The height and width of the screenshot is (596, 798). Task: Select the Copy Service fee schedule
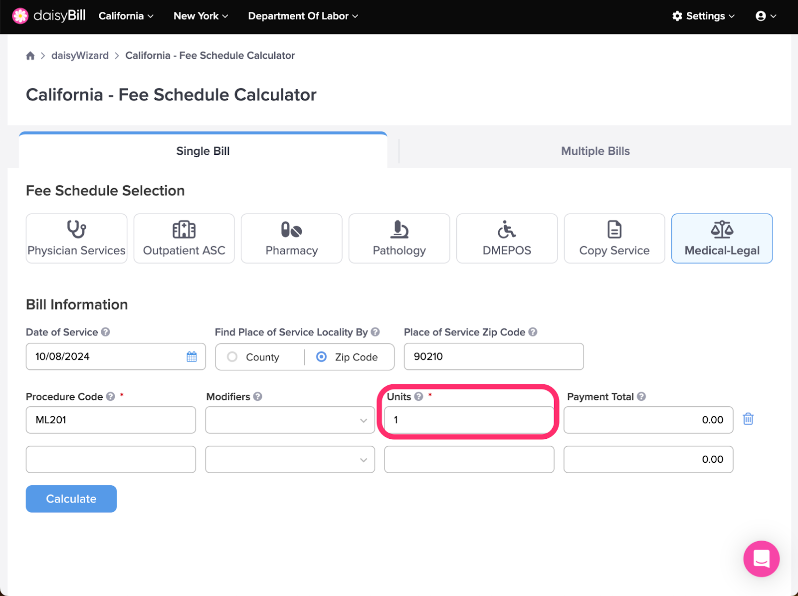(x=614, y=238)
